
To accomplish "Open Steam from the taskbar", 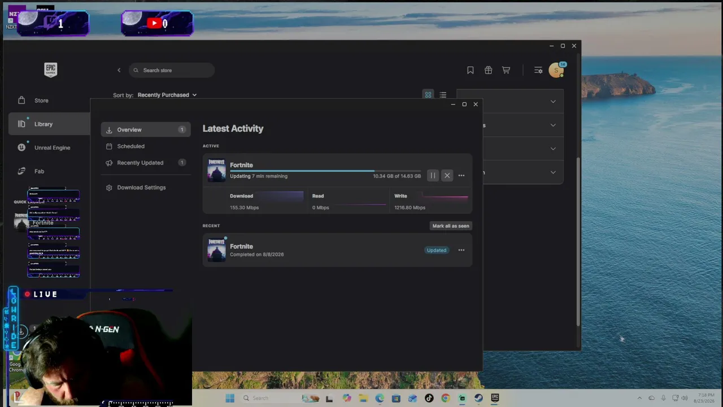I will click(478, 399).
